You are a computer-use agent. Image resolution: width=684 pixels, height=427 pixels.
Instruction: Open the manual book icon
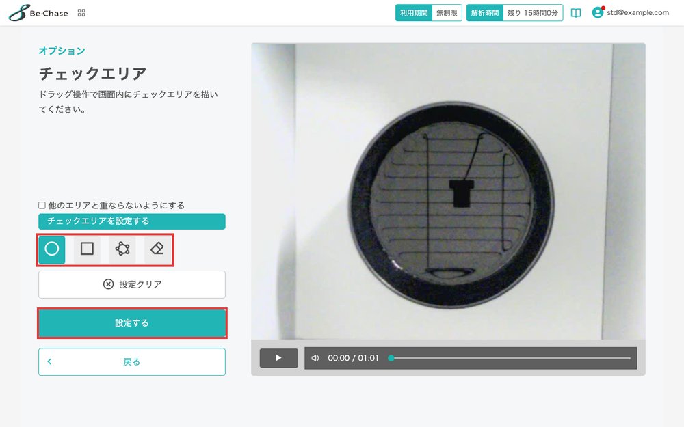(576, 13)
